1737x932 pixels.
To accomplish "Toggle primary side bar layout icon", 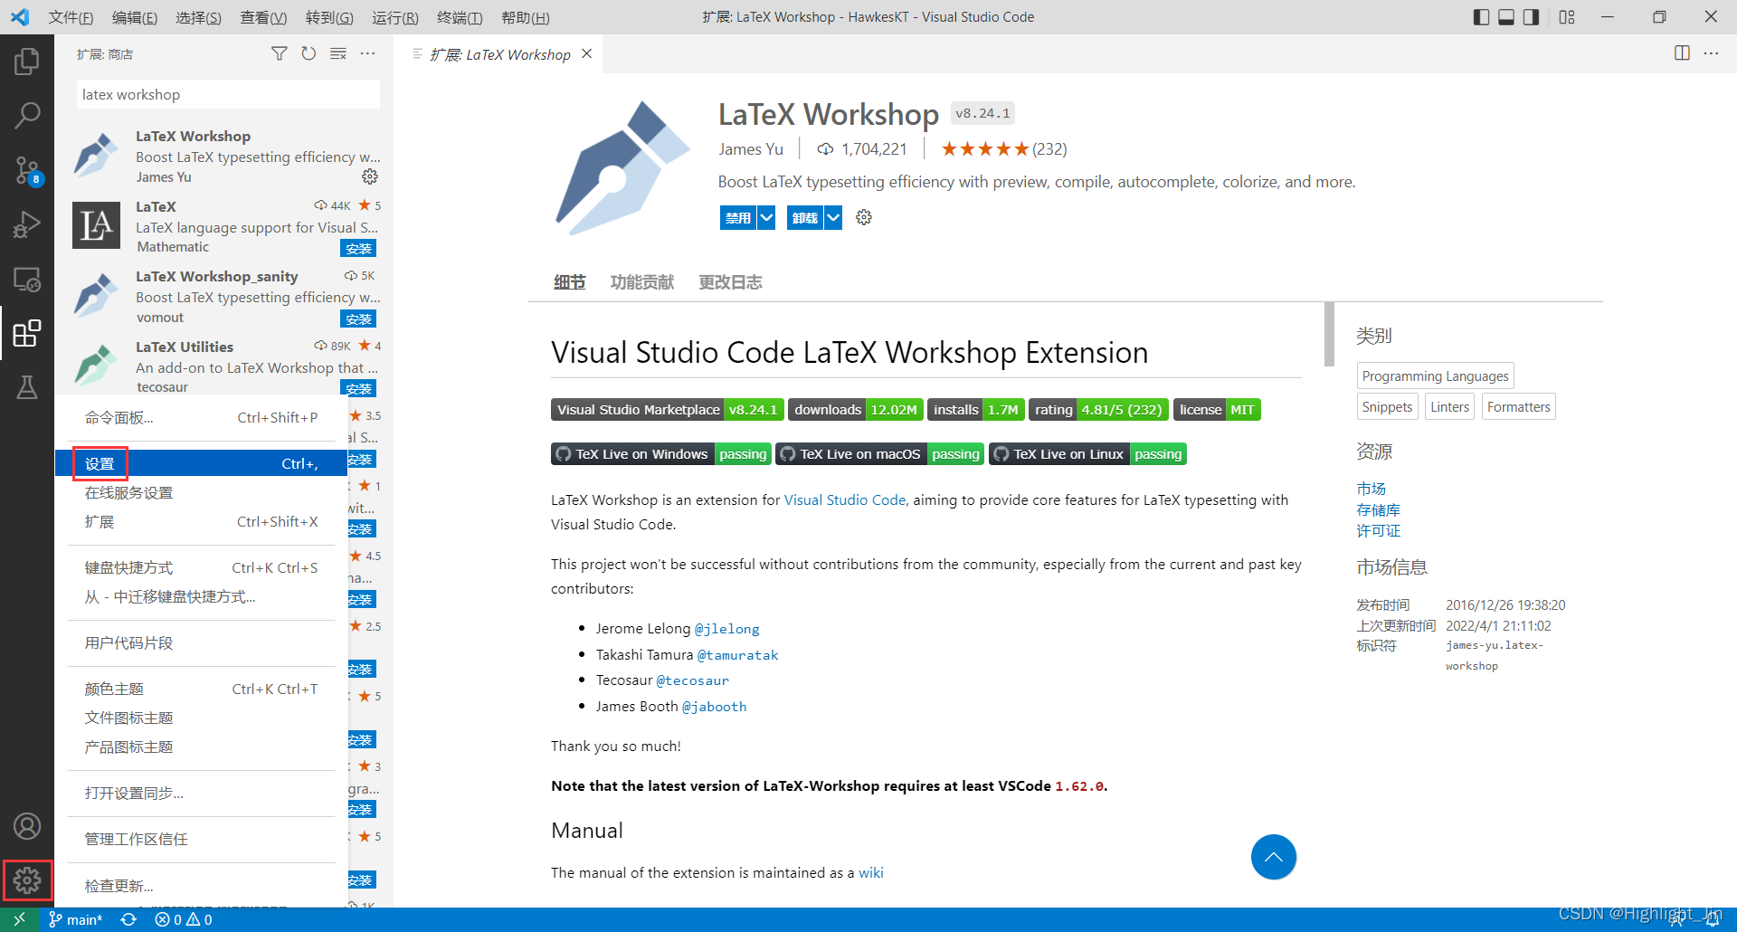I will pyautogui.click(x=1481, y=17).
